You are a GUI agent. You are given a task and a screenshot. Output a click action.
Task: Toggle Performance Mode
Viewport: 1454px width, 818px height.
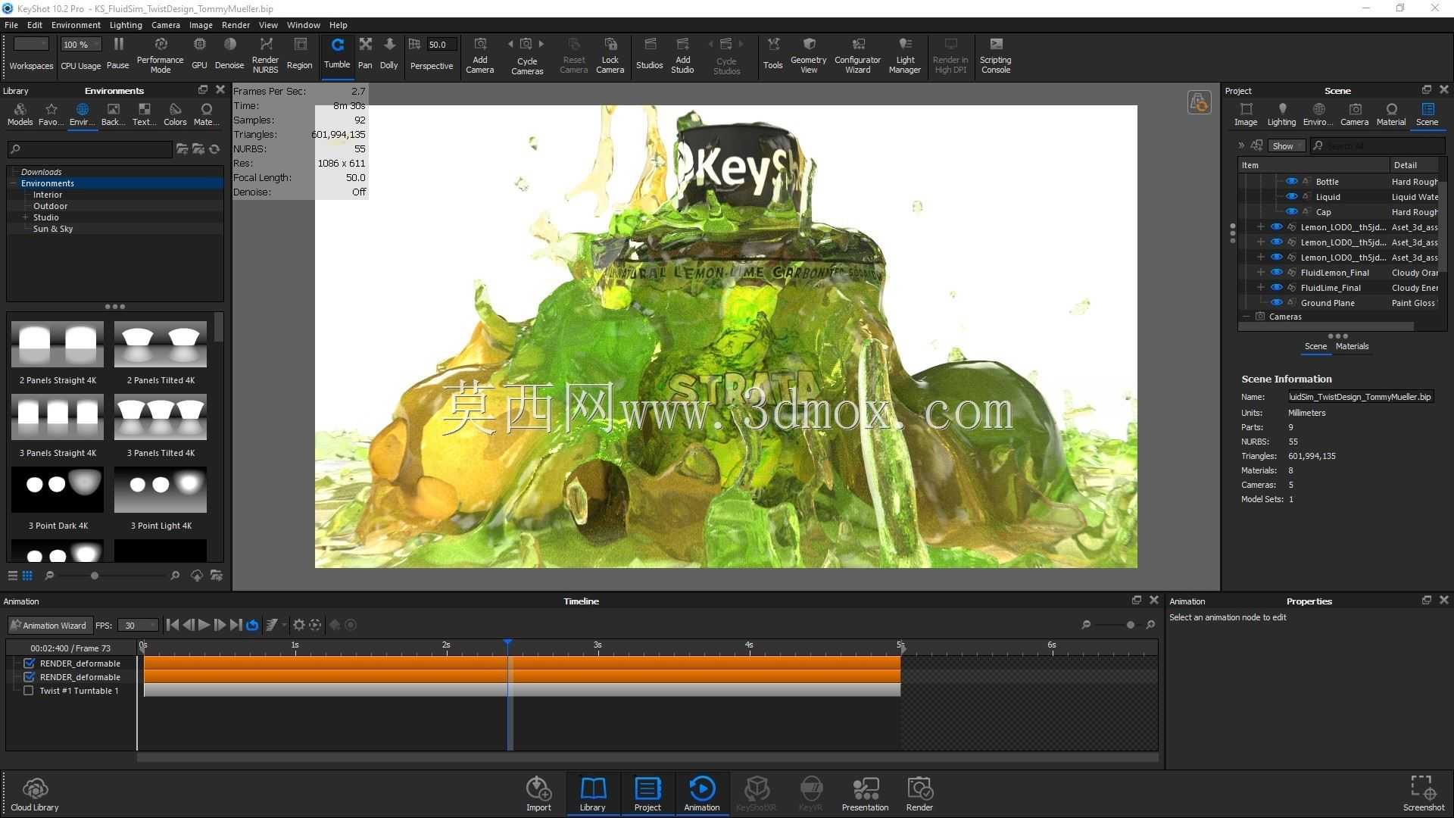[x=160, y=55]
